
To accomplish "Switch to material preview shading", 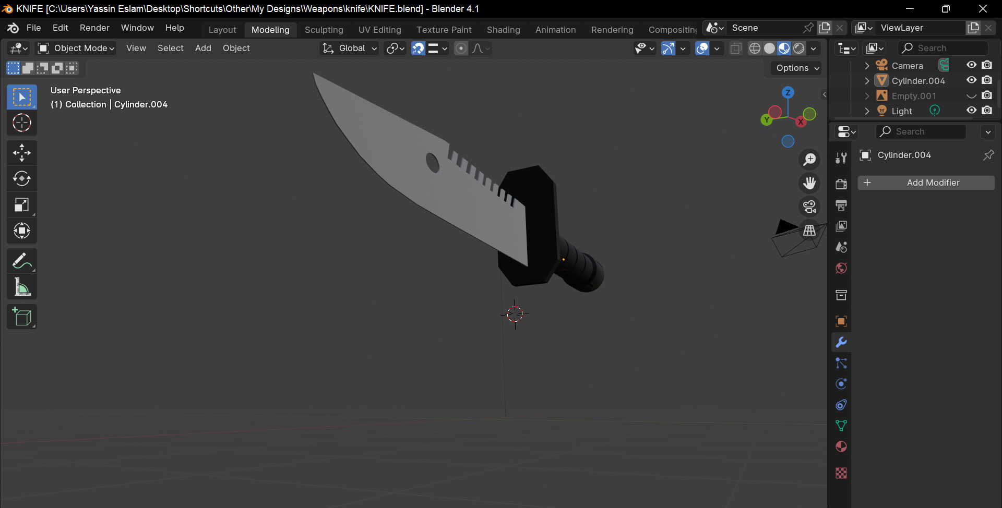I will tap(784, 49).
